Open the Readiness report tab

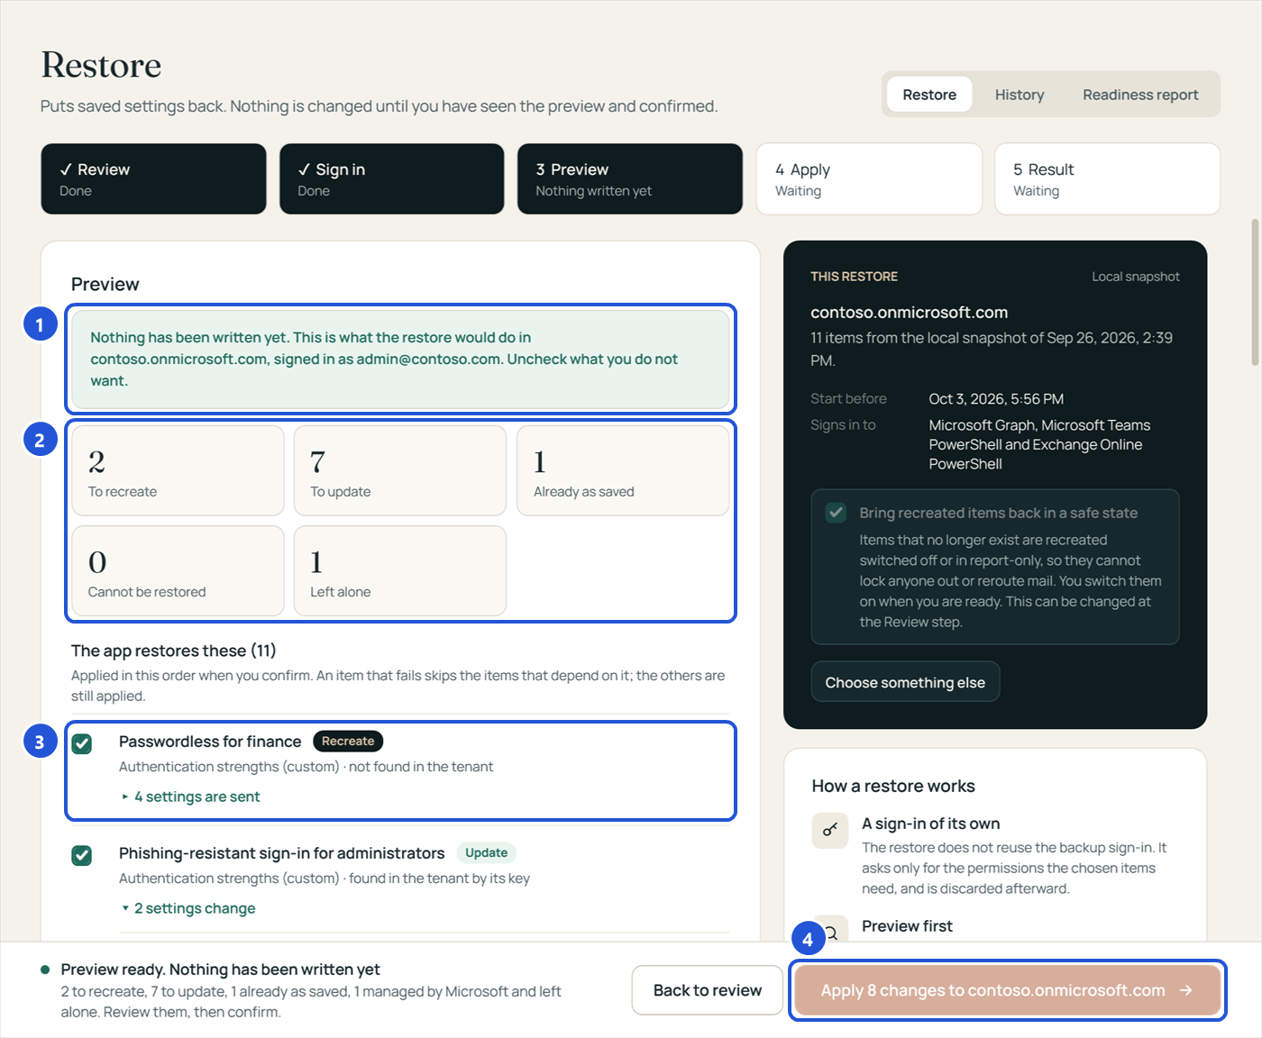pos(1140,95)
